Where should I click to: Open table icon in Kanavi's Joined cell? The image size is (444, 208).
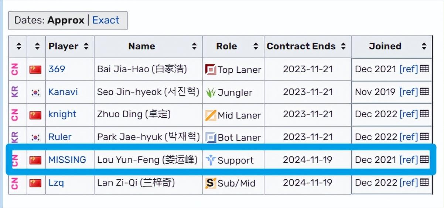click(424, 91)
